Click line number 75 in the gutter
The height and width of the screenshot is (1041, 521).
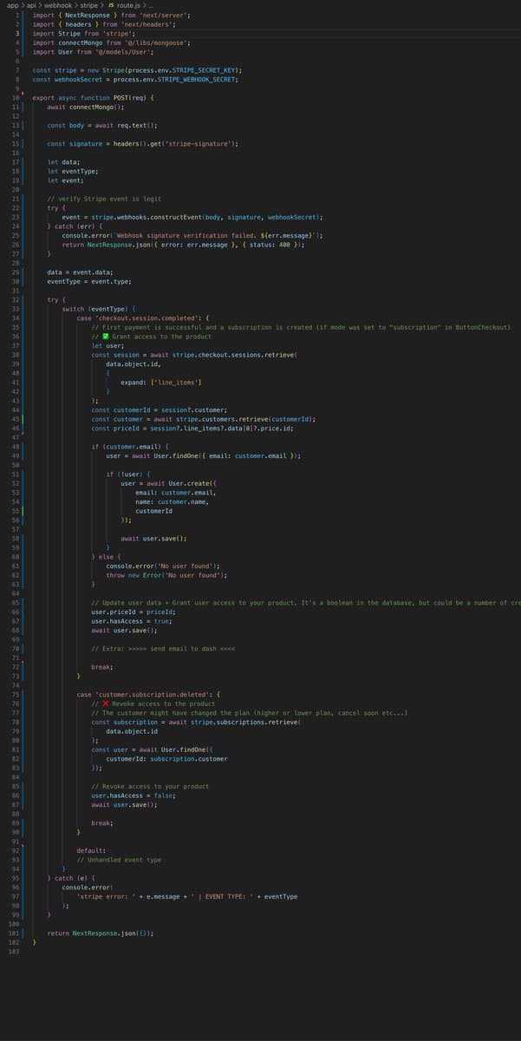click(x=16, y=694)
